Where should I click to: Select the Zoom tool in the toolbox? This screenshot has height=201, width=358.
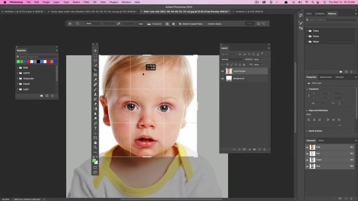point(95,147)
